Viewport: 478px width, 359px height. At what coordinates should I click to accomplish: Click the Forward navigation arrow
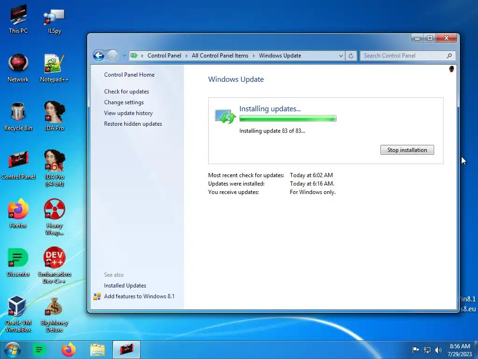(x=112, y=56)
